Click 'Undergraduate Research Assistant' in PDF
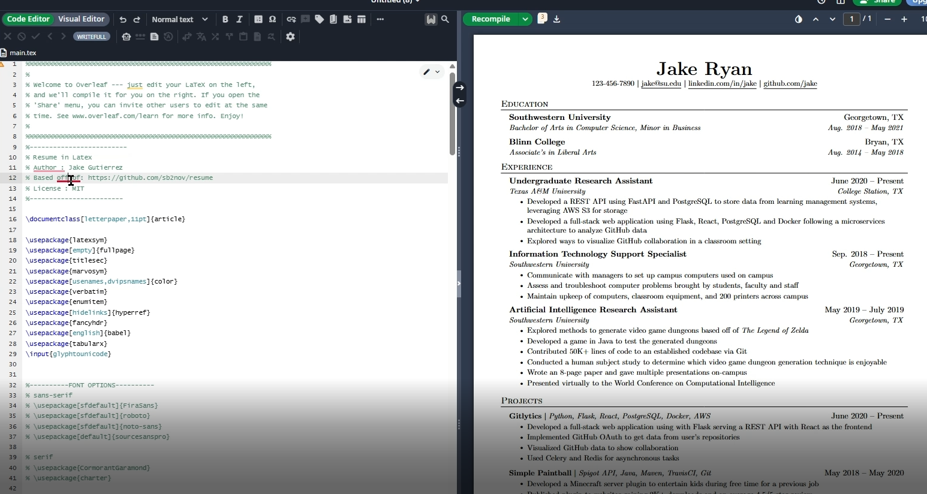 point(580,181)
